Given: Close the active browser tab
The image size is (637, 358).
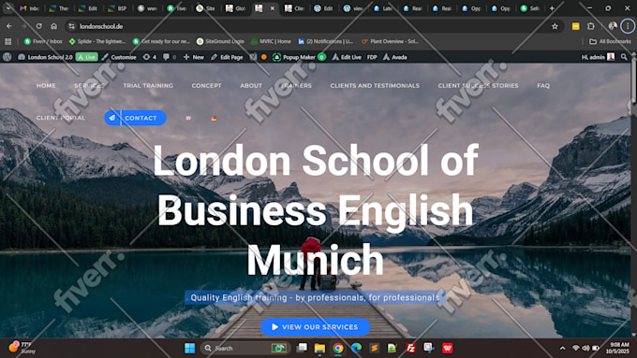Looking at the screenshot, I should click(x=273, y=8).
